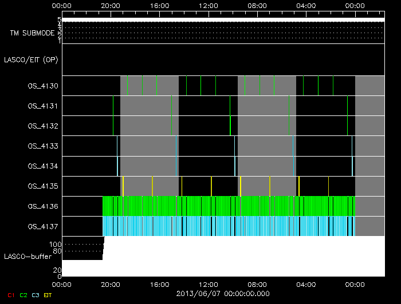This screenshot has width=401, height=304.
Task: Click the top axis 04:00 time label
Action: point(306,6)
